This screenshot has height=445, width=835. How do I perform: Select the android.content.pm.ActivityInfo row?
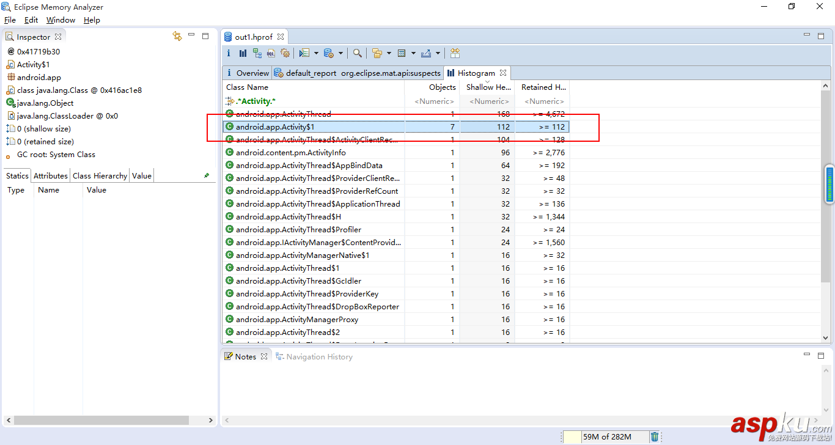290,152
